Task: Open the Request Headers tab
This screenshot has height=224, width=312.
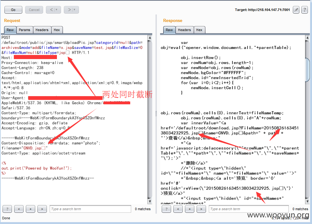Action: (42, 30)
